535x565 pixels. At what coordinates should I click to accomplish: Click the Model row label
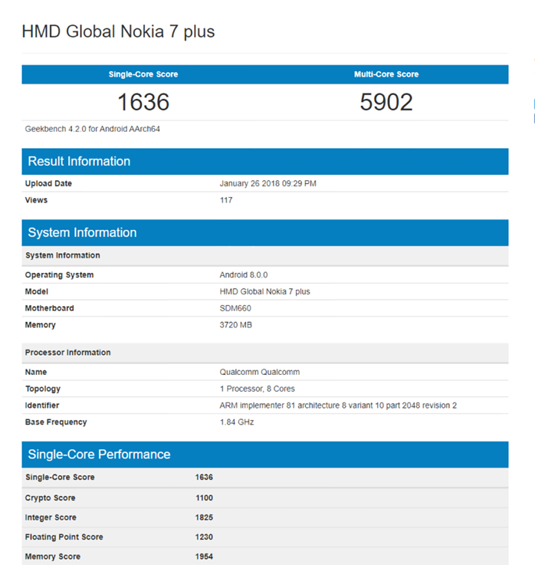(x=36, y=291)
